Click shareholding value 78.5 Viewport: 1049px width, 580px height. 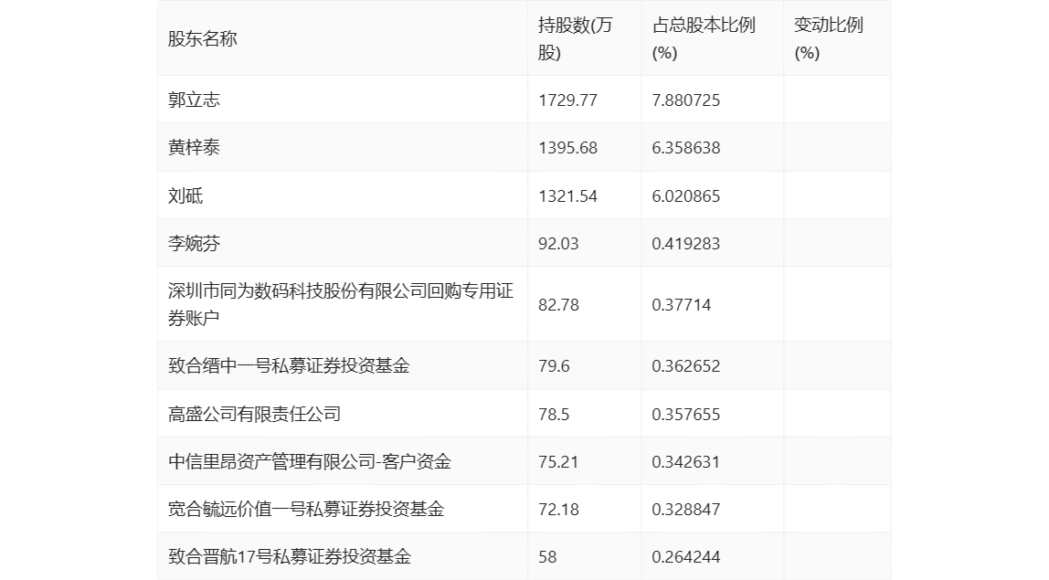[x=553, y=414]
